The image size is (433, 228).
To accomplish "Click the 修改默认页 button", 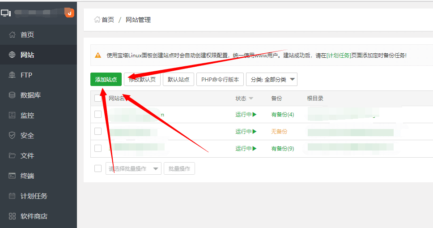I will pos(142,79).
